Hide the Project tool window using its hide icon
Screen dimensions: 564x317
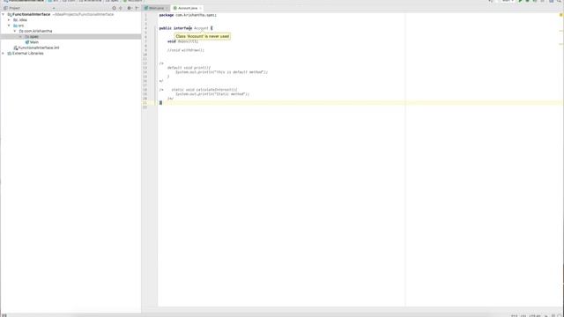(x=137, y=8)
